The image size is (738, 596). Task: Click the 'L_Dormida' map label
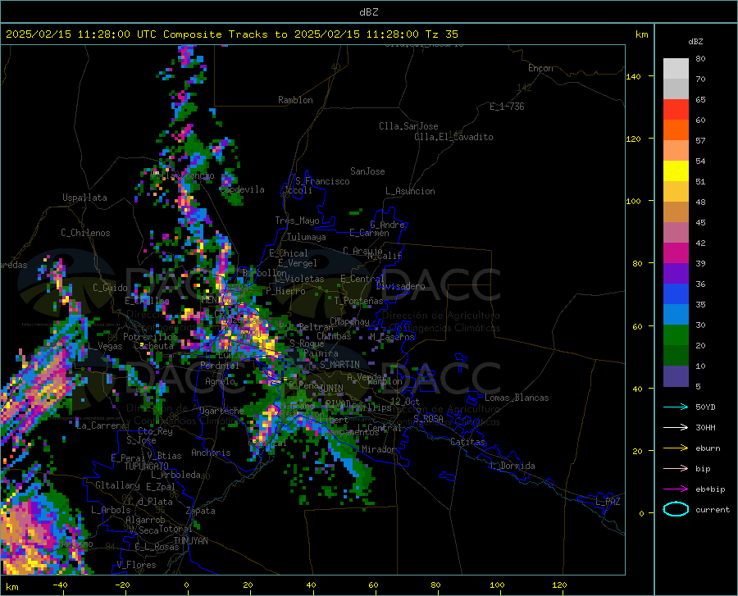pos(512,466)
